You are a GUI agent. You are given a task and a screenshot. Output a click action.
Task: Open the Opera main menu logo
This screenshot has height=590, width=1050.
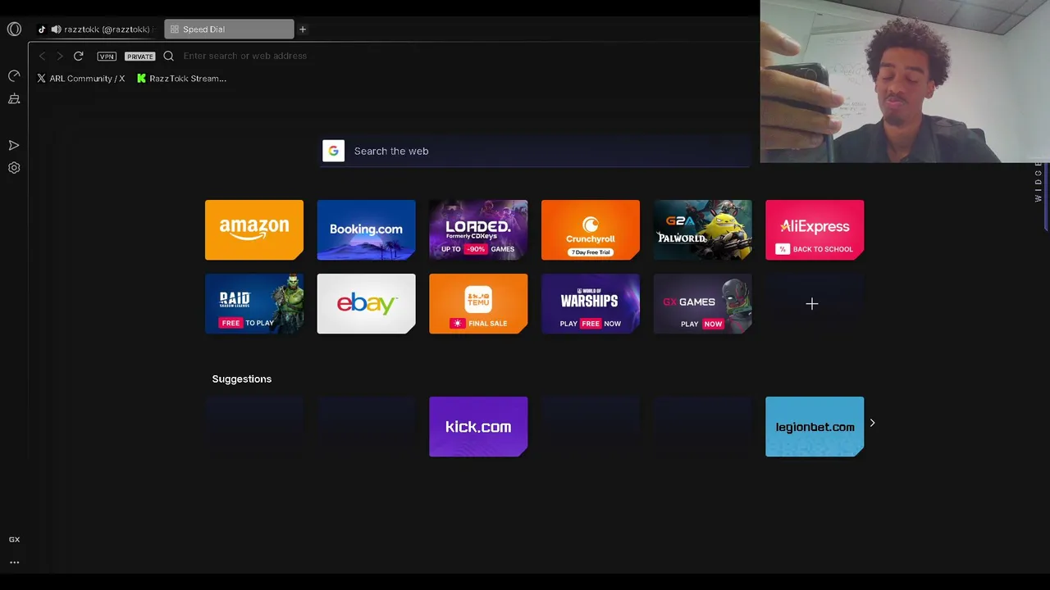(x=14, y=29)
